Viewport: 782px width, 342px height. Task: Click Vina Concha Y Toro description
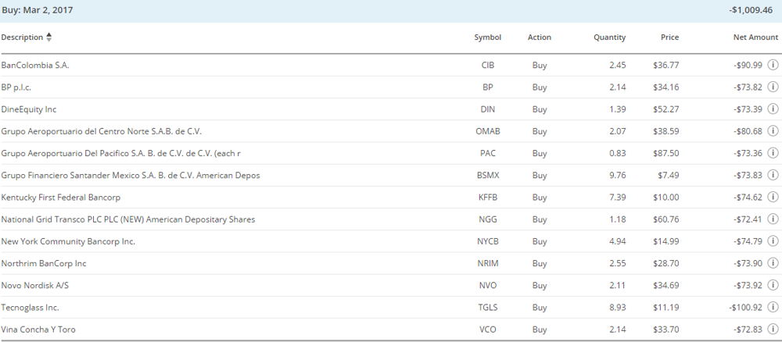(x=38, y=329)
